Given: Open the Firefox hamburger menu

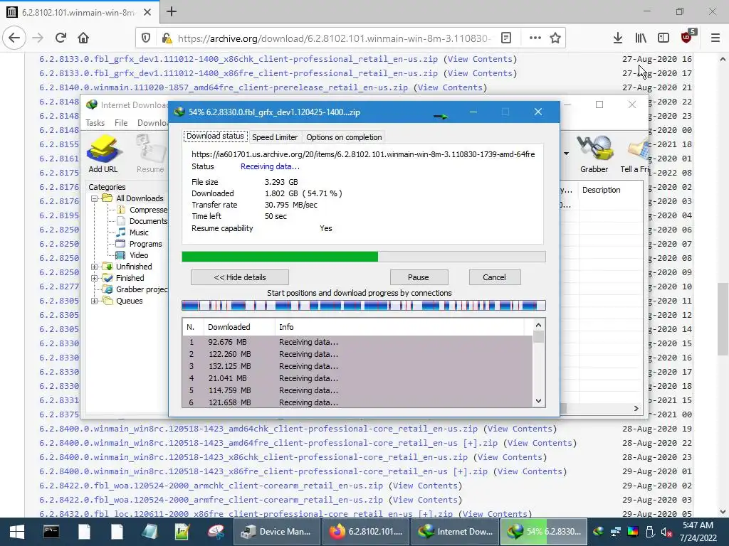Looking at the screenshot, I should click(x=715, y=38).
